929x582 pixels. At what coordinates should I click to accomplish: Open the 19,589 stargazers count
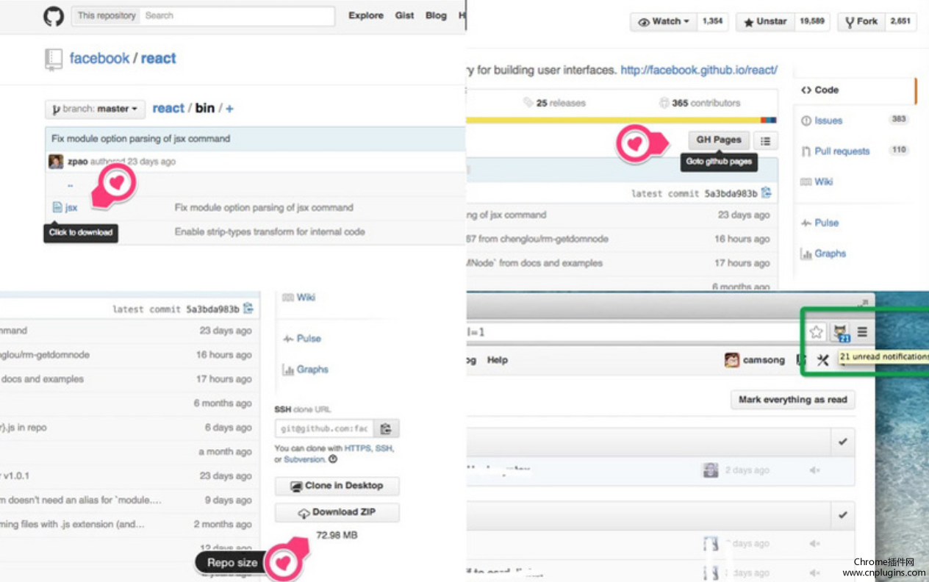[811, 22]
